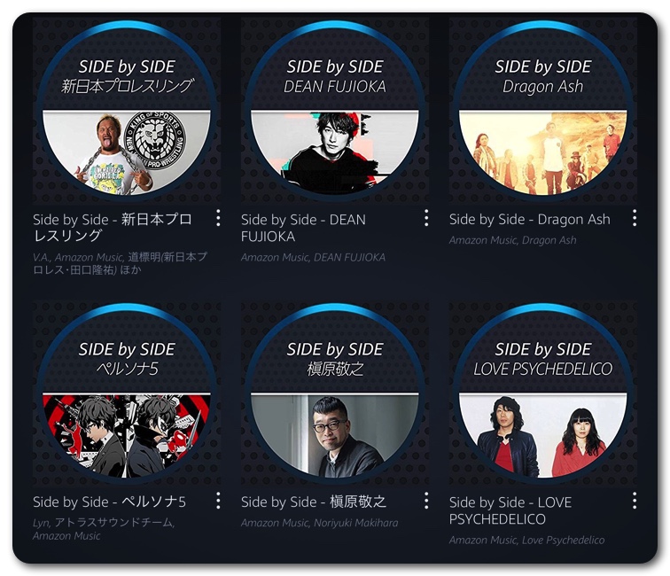Screen dimensions: 670x576
Task: Click the title Side by Side - ペルソナ5
Action: pyautogui.click(x=109, y=502)
